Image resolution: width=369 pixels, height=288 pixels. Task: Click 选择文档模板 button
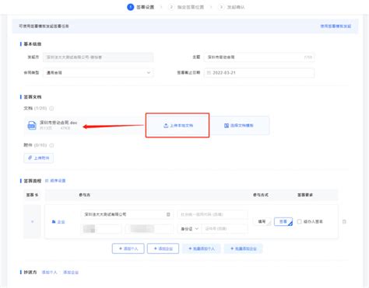pos(239,126)
